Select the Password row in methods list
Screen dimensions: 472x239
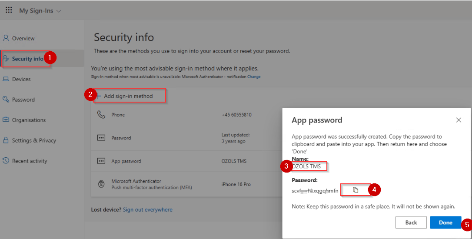[x=186, y=138]
